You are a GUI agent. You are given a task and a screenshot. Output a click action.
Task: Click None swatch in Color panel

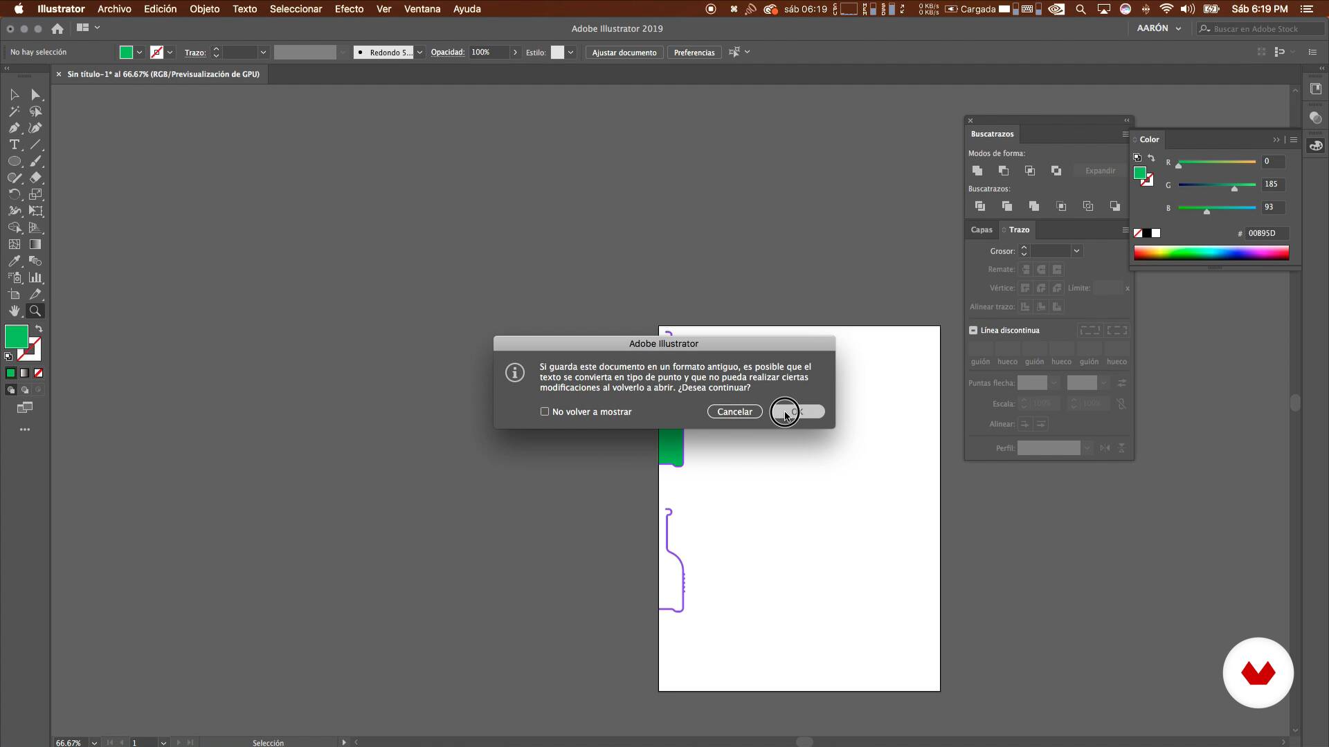point(1138,233)
